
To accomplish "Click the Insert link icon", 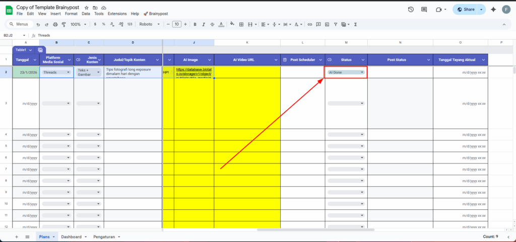I will click(310, 24).
